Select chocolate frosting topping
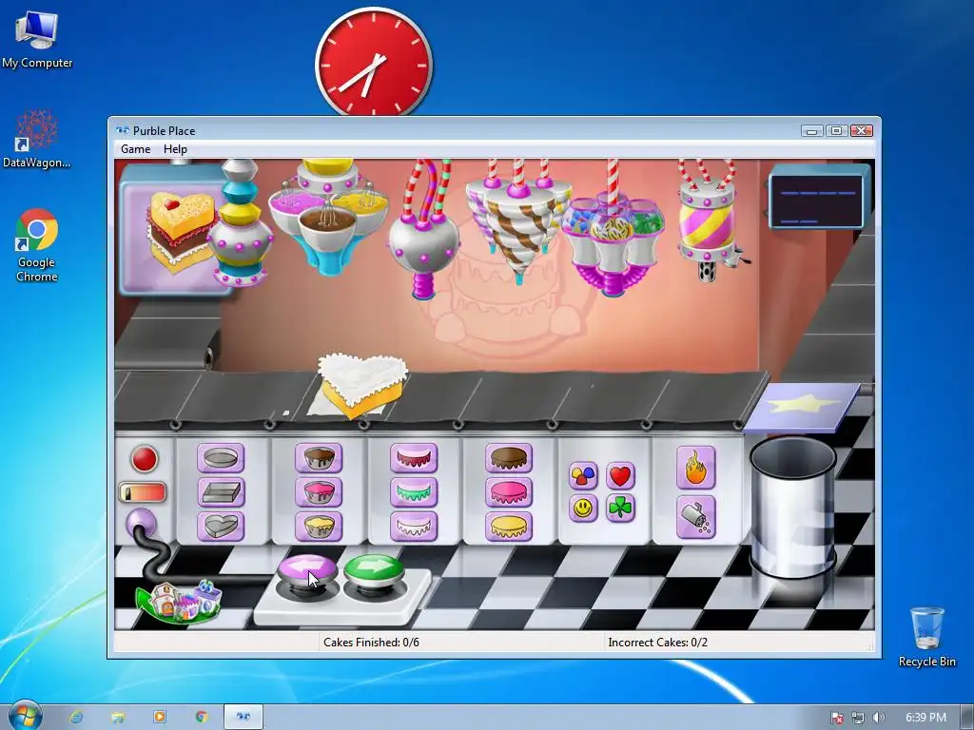Image resolution: width=974 pixels, height=730 pixels. pos(509,459)
